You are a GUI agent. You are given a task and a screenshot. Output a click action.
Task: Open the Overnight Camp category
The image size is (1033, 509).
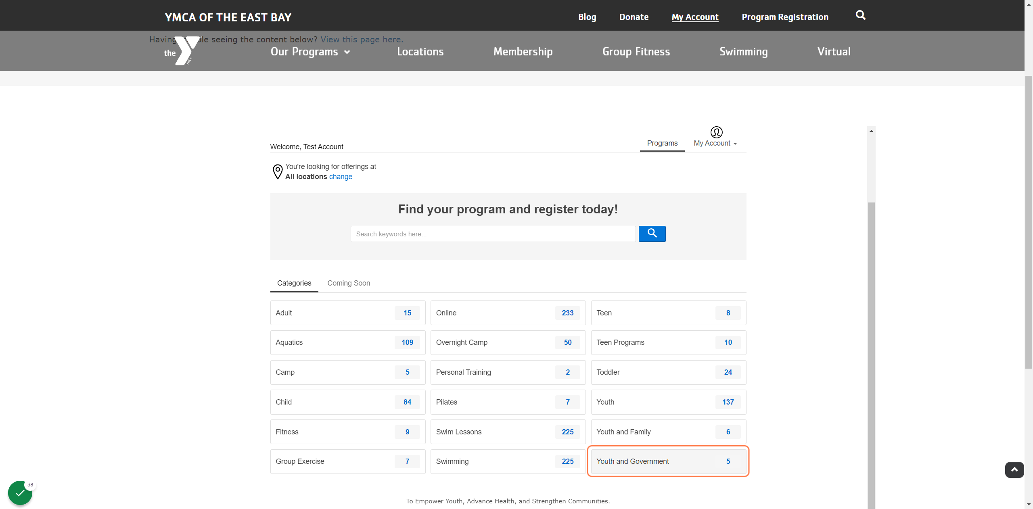[508, 342]
